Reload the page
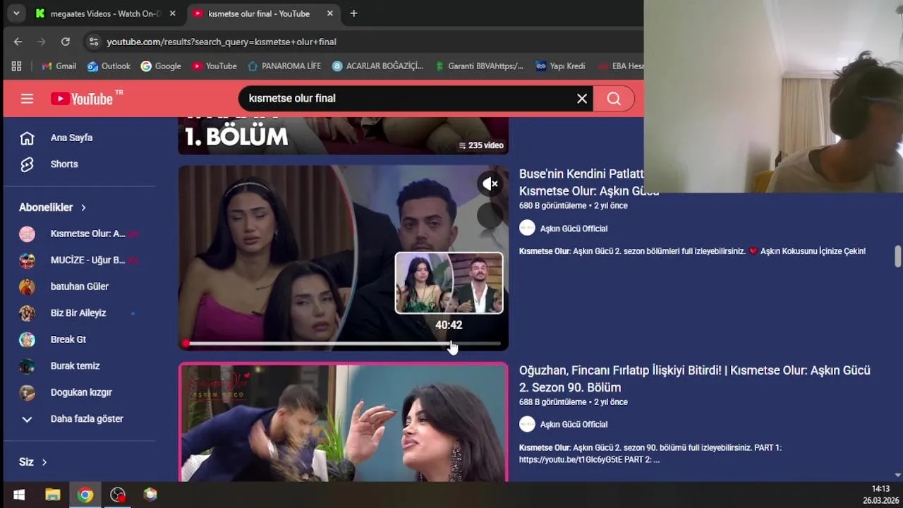The image size is (903, 508). [65, 42]
